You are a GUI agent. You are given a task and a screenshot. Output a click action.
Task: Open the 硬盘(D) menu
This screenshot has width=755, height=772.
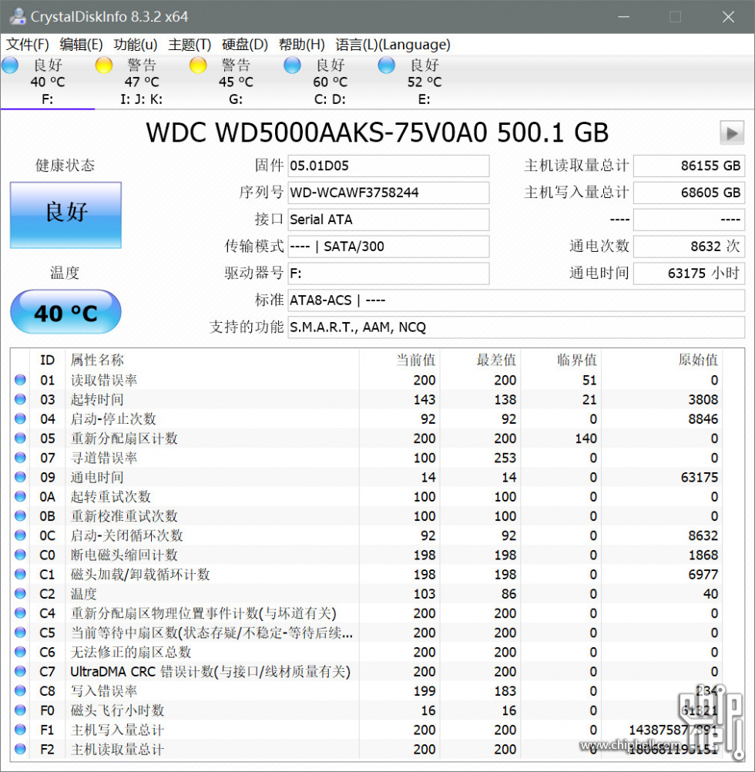point(245,45)
